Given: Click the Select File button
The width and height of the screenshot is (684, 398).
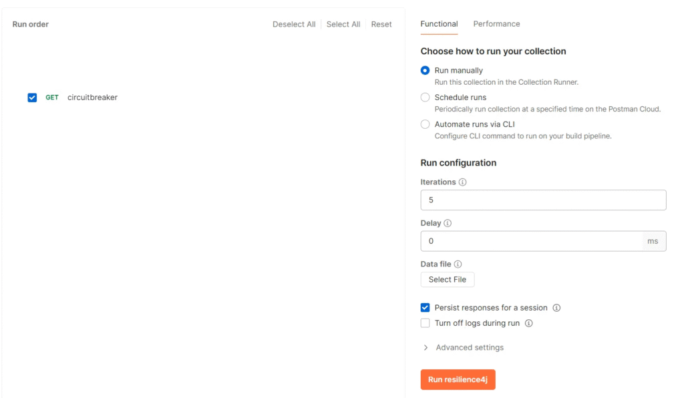Looking at the screenshot, I should click(447, 280).
